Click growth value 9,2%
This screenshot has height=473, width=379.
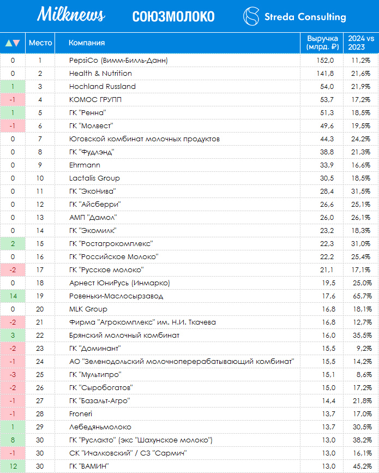tap(364, 349)
